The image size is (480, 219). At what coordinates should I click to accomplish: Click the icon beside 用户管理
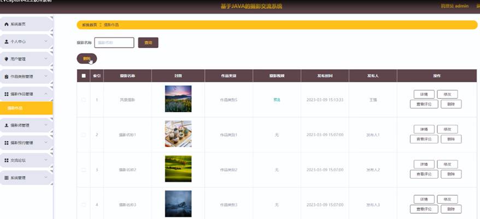(7, 59)
